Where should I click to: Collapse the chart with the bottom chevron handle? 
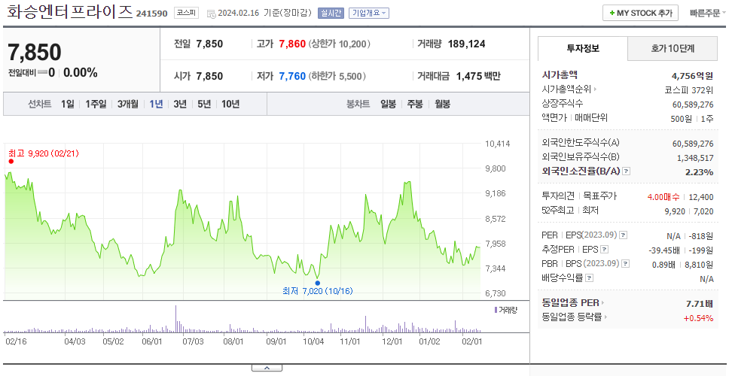267,368
